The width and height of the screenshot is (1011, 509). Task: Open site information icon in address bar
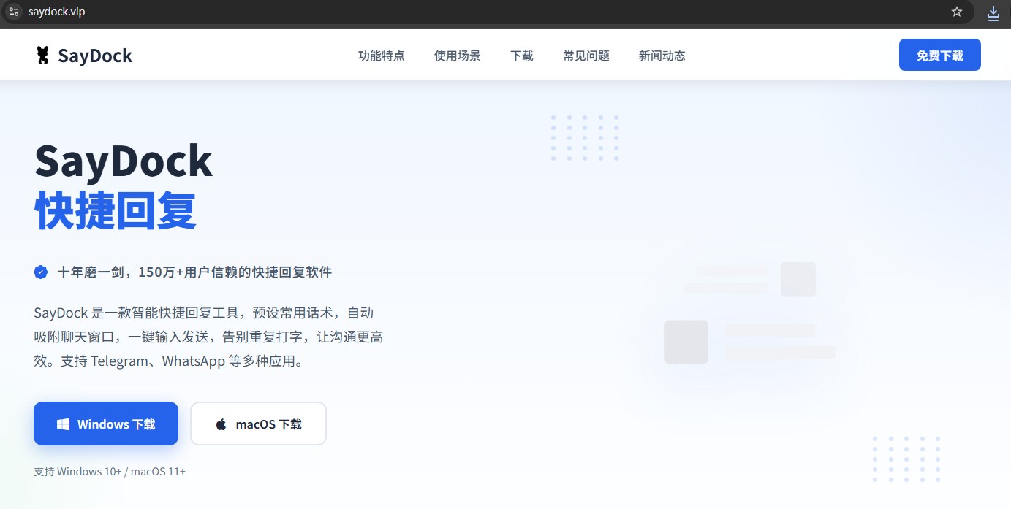point(13,12)
